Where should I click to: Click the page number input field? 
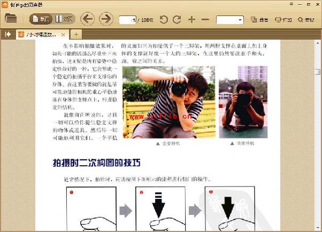click(x=128, y=20)
